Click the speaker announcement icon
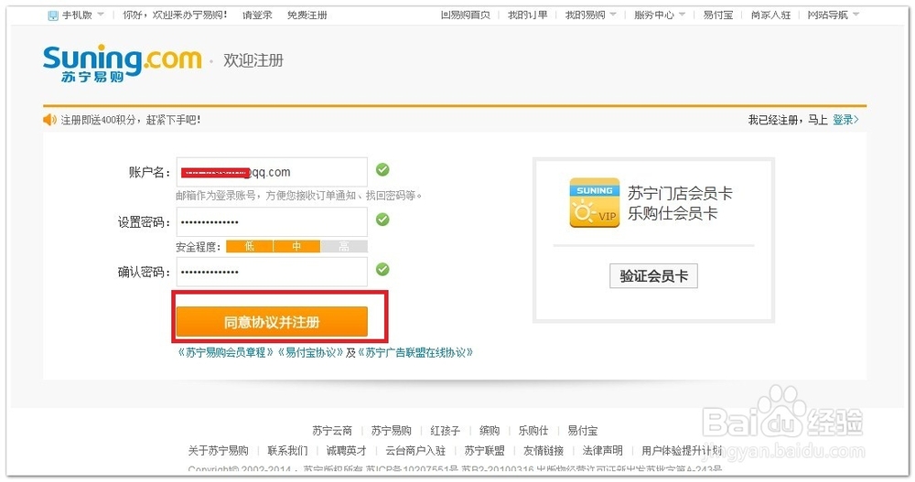Viewport: 915px width, 482px height. pos(49,120)
